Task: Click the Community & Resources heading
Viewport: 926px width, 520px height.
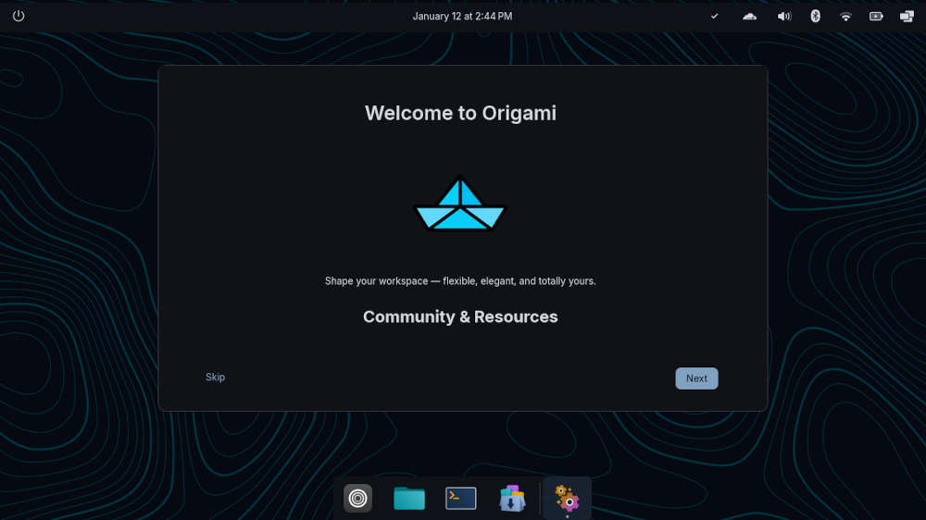Action: point(460,316)
